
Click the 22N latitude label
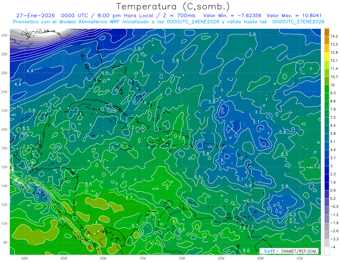pyautogui.click(x=5, y=111)
